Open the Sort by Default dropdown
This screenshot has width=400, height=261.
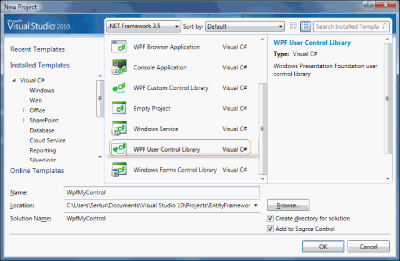pyautogui.click(x=245, y=26)
